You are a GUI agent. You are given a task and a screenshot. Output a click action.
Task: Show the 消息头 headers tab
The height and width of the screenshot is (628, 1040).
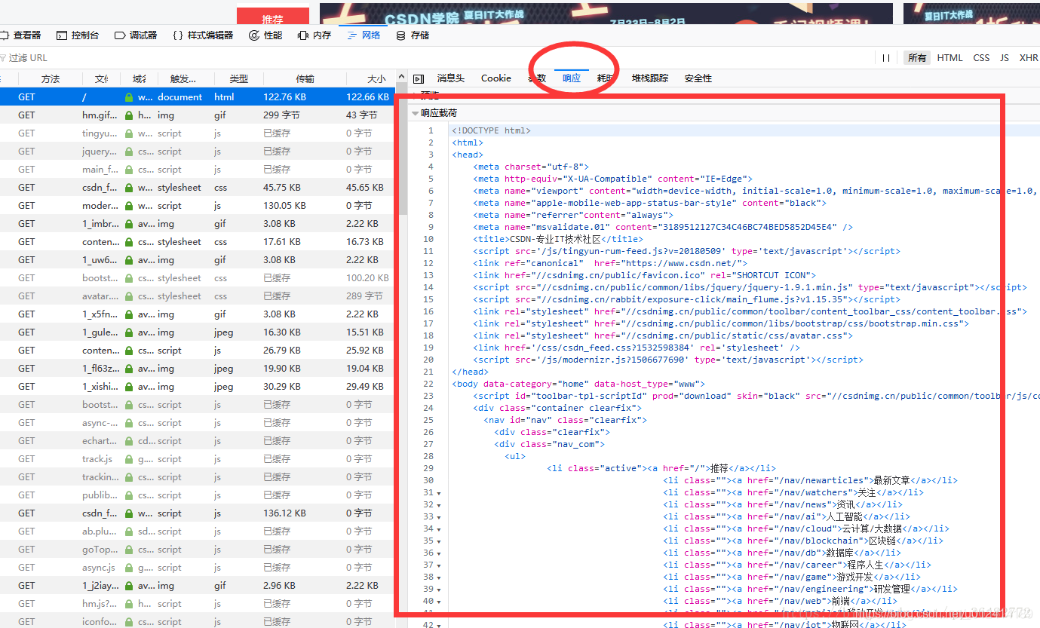(451, 78)
